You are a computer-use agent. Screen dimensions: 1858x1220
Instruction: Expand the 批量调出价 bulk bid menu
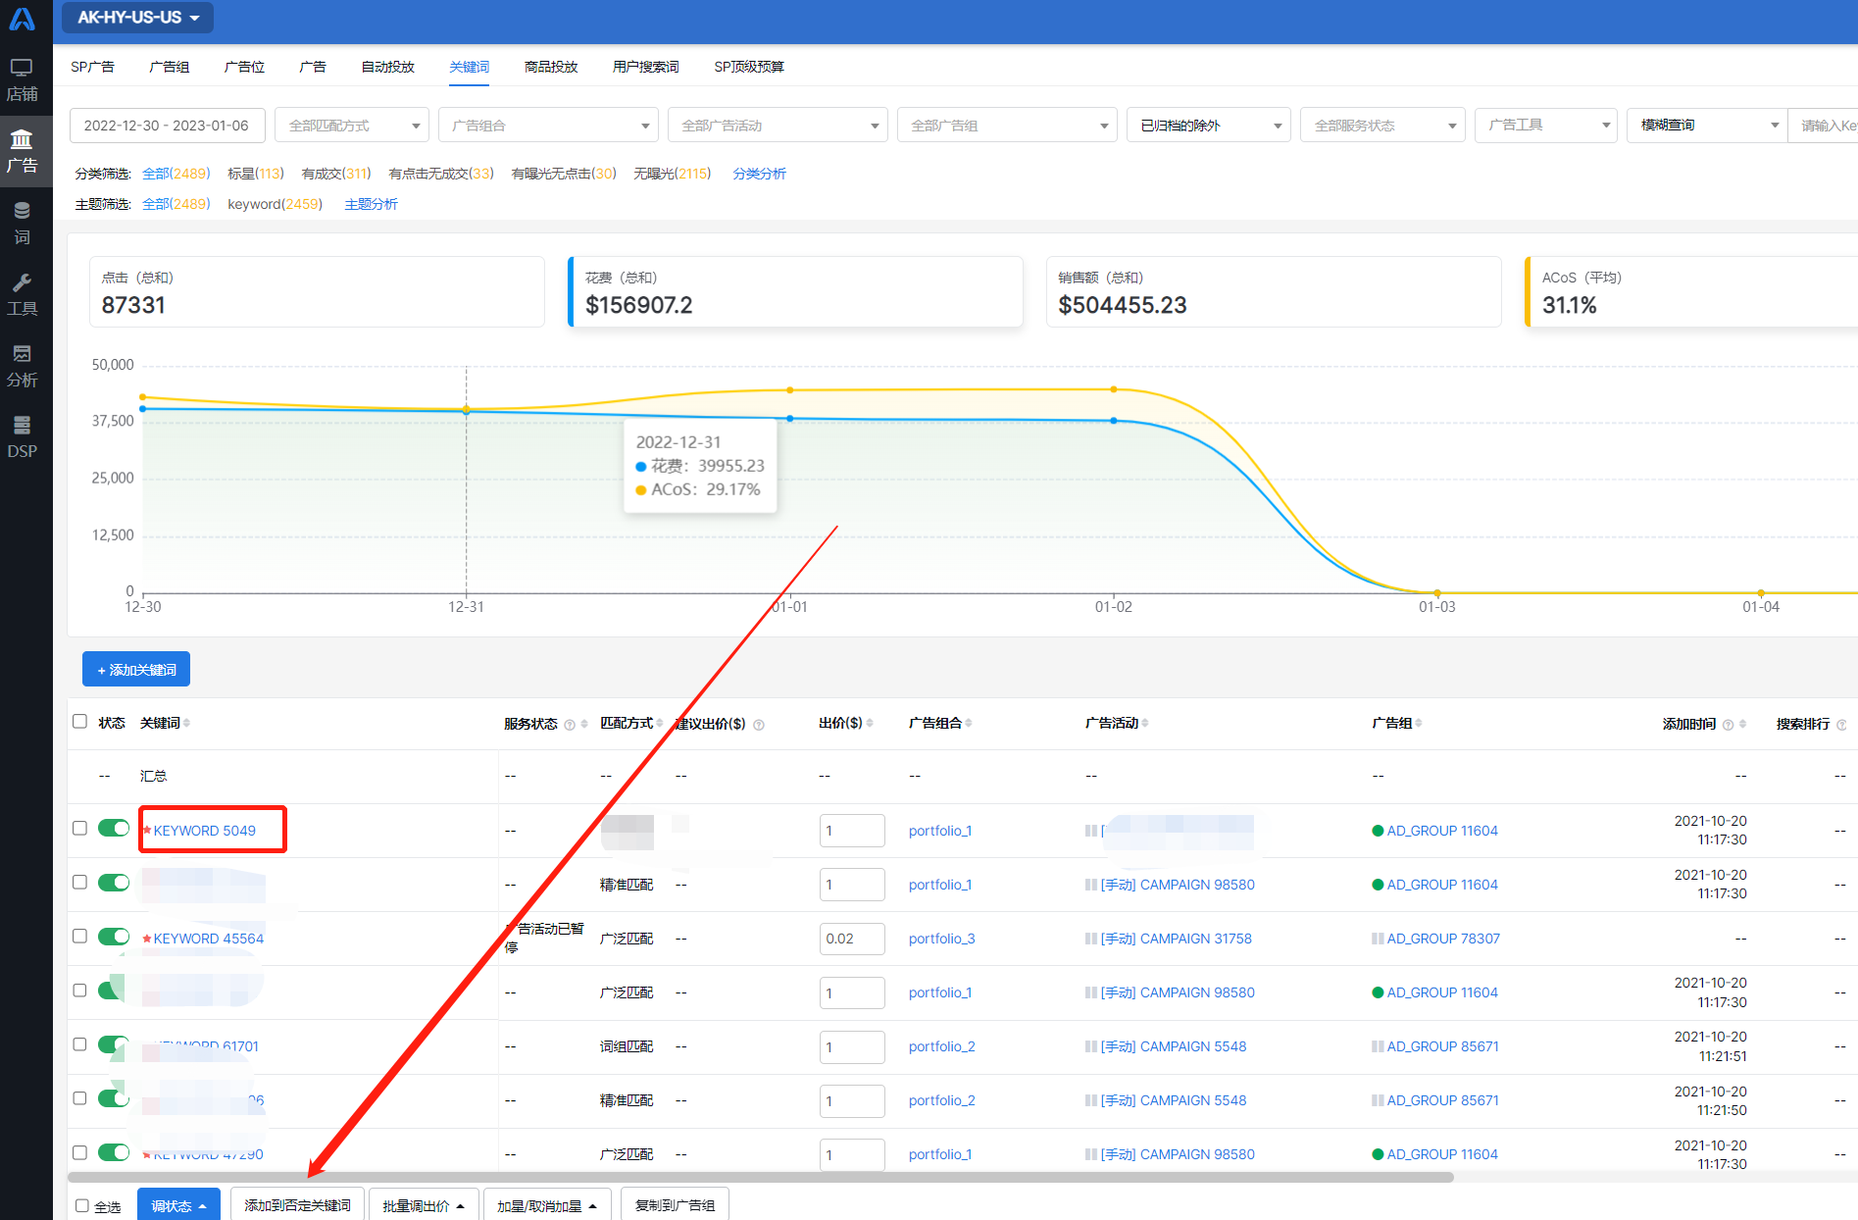coord(424,1205)
